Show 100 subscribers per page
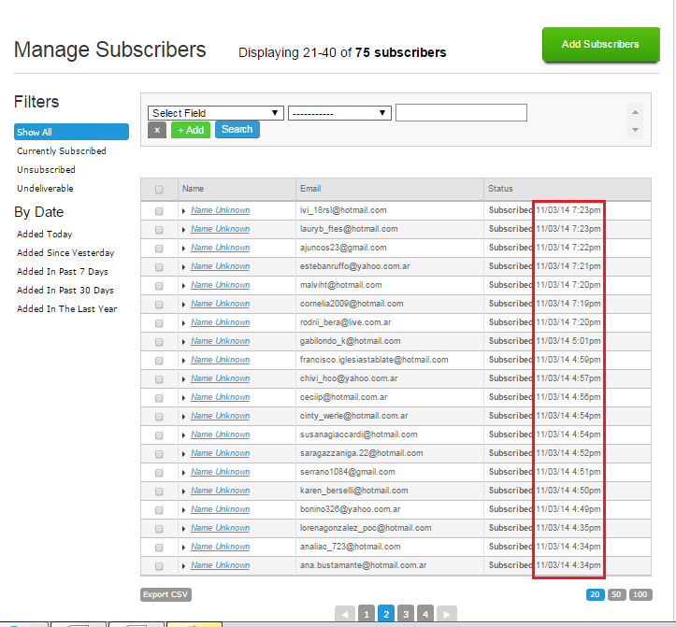The width and height of the screenshot is (676, 627). (640, 594)
